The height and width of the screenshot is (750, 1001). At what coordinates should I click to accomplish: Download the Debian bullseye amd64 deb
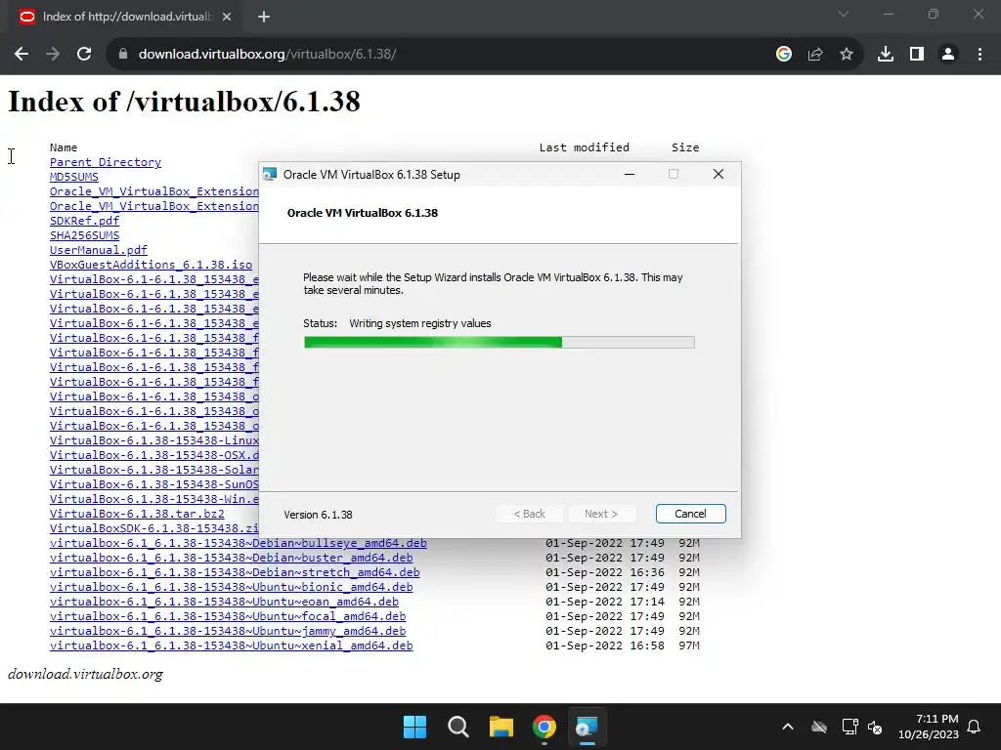(x=239, y=543)
